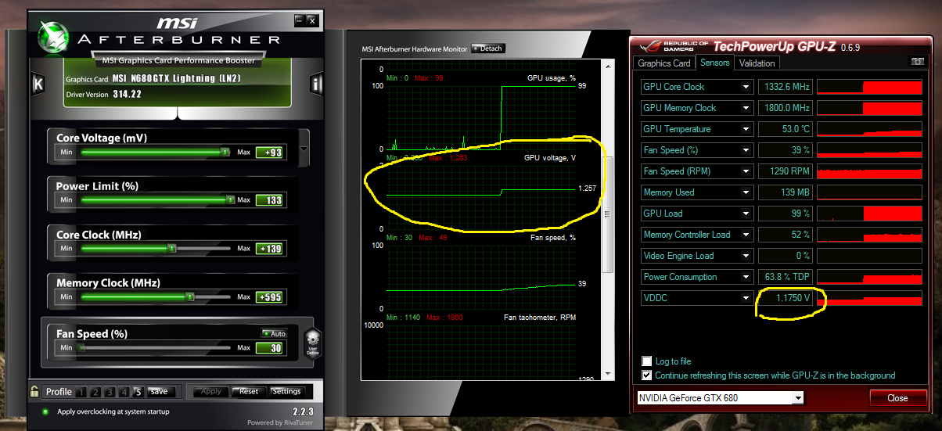Click the Fan Speed slider track
This screenshot has height=431, width=942.
click(156, 348)
